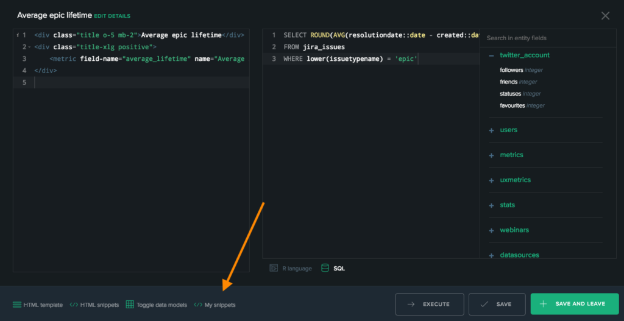Switch query language to R language
Viewport: 624px width, 321px height.
point(291,268)
